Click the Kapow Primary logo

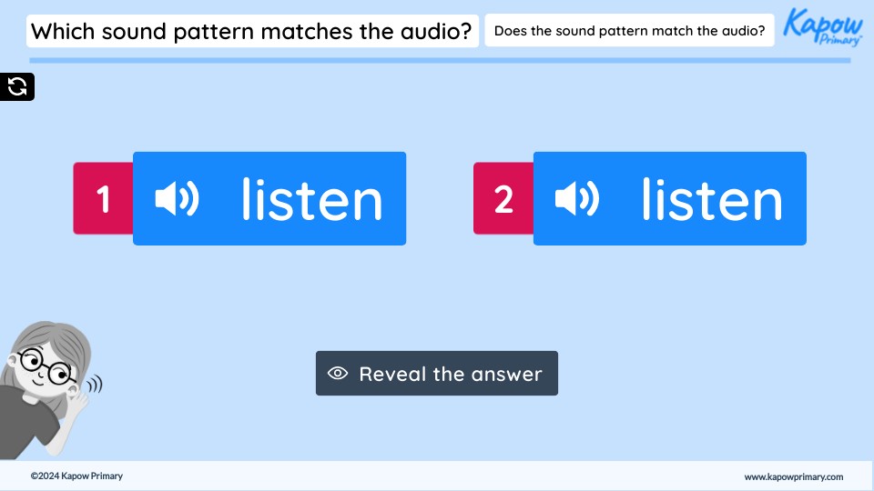coord(822,25)
